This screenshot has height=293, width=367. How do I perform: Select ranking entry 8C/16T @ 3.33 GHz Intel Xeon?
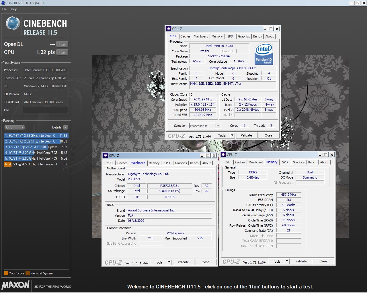[x=36, y=136]
